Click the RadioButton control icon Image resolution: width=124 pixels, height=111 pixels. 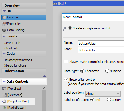[4, 108]
